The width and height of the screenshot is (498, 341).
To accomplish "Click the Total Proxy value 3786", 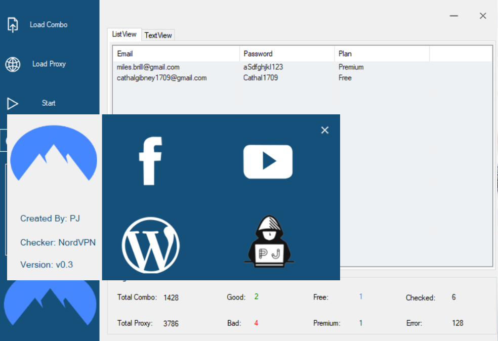I will [171, 323].
